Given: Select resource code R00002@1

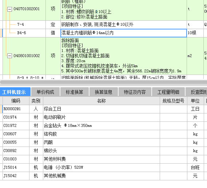Looking at the screenshot, I should tap(16, 109).
